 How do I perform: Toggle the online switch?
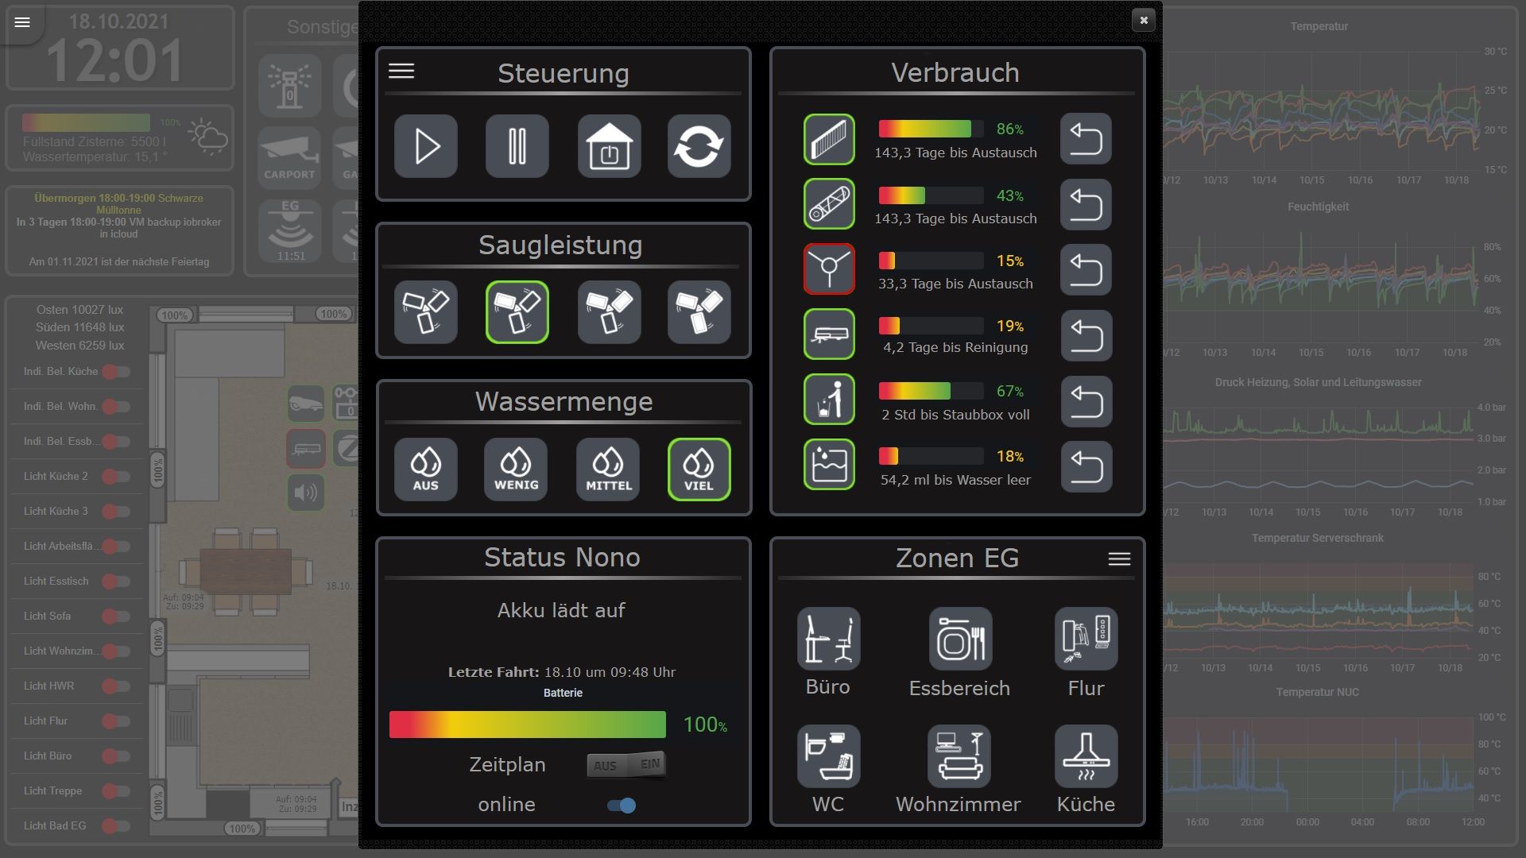coord(622,806)
